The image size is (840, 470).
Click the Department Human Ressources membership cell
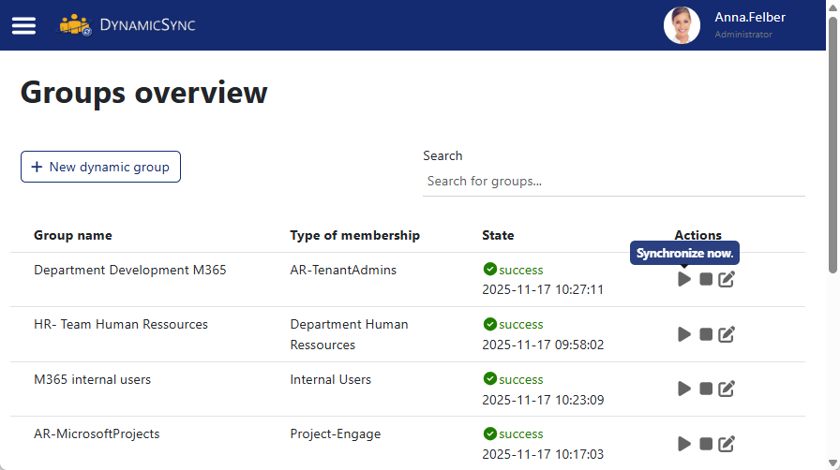coord(350,334)
